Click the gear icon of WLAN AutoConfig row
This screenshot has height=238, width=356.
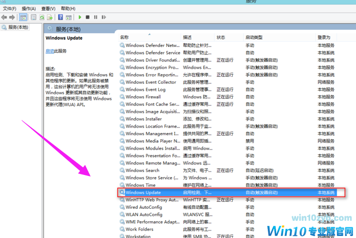click(x=122, y=214)
